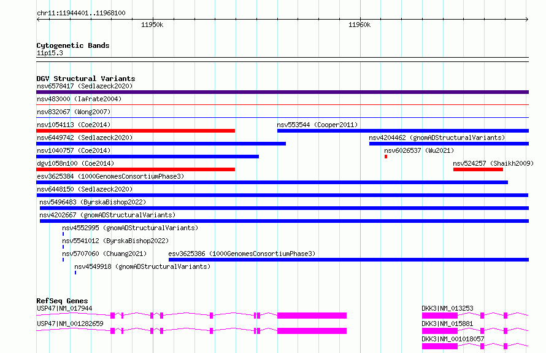Click the left arrow of the ruler
Viewport: 546px width, 353px height.
coord(38,20)
